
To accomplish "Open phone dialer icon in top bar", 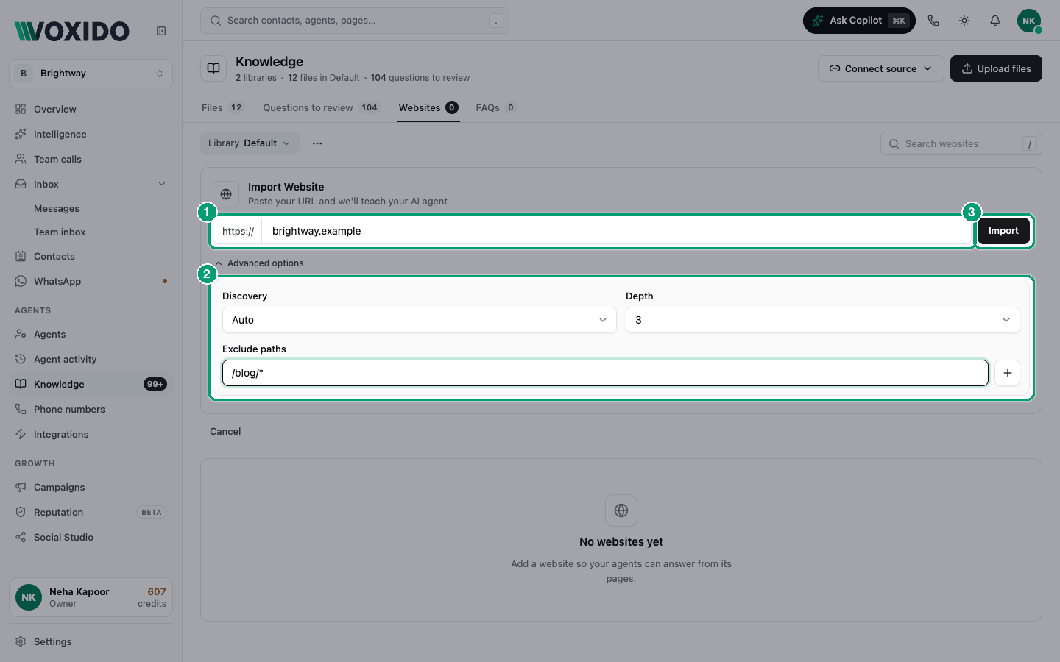I will click(x=933, y=21).
